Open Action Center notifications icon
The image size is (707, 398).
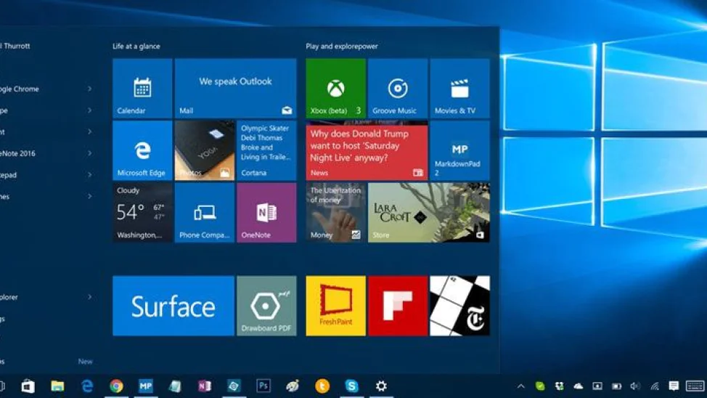[x=674, y=386]
